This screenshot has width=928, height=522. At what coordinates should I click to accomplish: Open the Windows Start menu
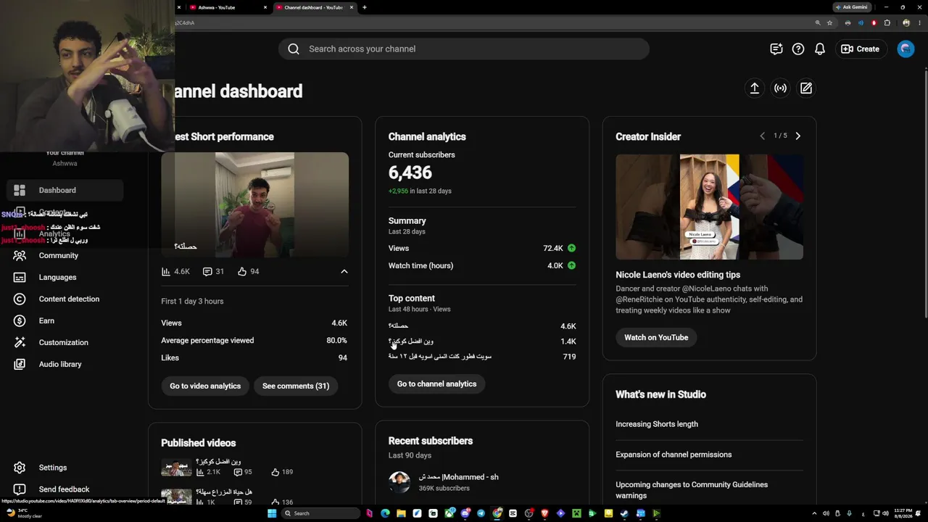point(272,513)
